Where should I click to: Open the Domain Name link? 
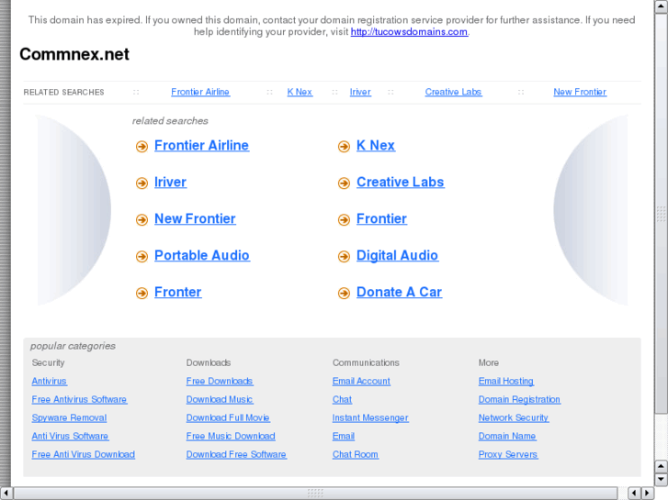click(x=507, y=436)
